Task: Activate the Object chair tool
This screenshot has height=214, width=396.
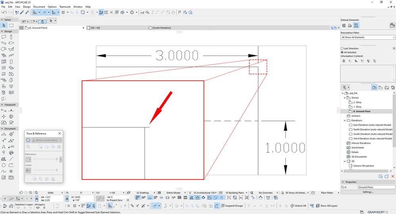Action: pyautogui.click(x=4, y=86)
